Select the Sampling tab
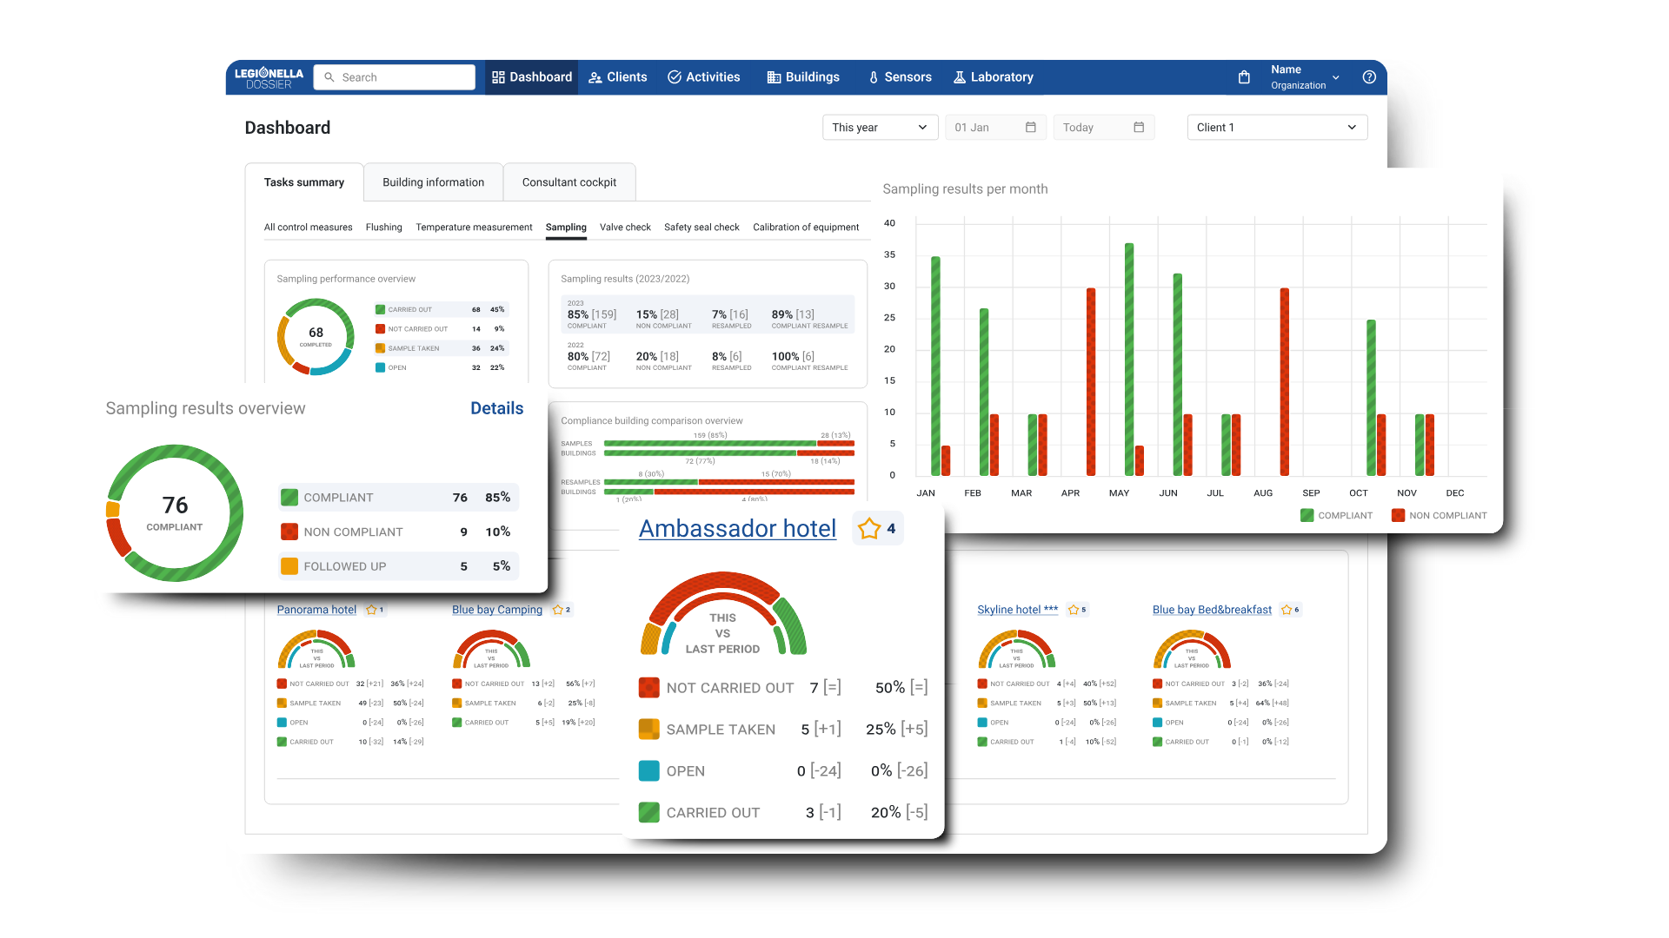Viewport: 1669px width, 938px height. click(x=566, y=227)
